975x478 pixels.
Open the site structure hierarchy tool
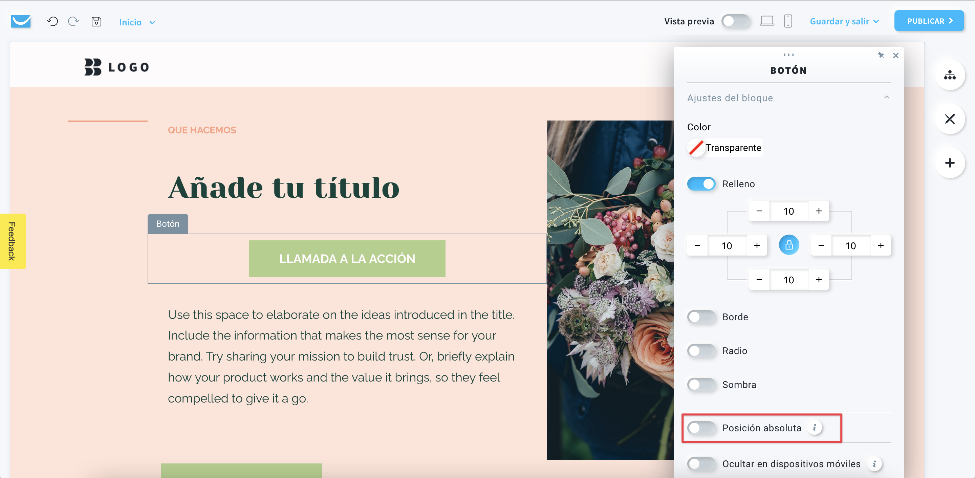coord(950,75)
